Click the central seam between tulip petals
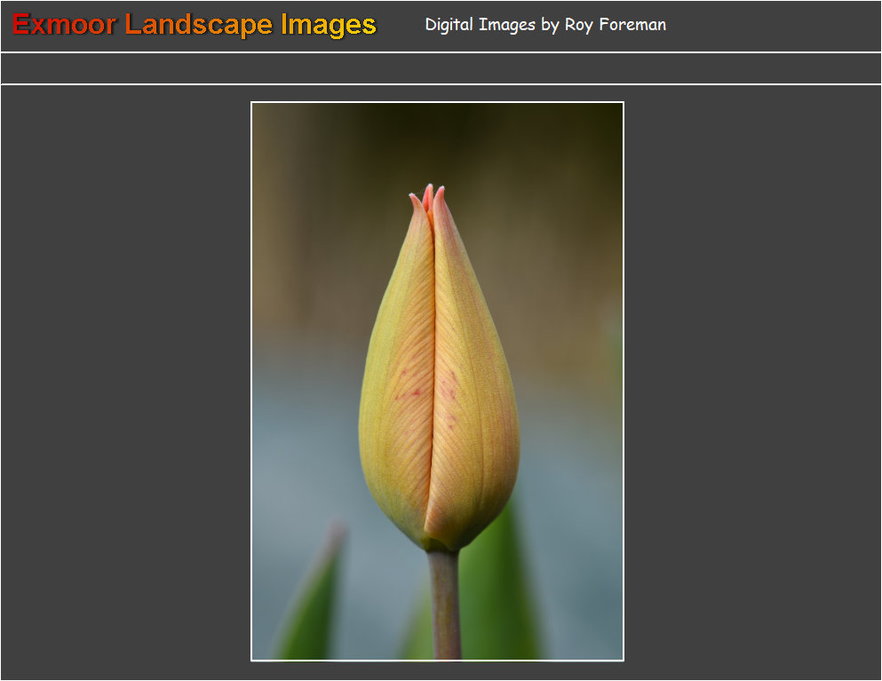 (433, 373)
